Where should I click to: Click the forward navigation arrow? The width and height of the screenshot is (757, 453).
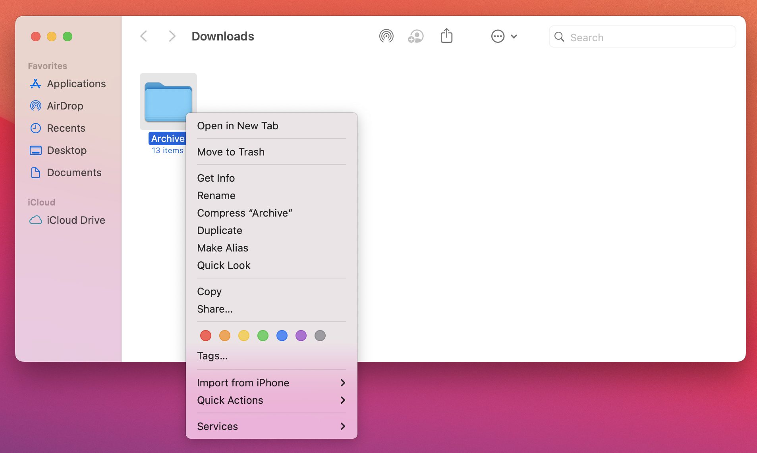click(172, 36)
